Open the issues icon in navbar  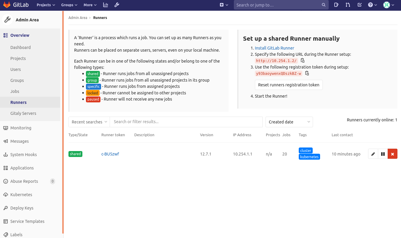pos(336,5)
